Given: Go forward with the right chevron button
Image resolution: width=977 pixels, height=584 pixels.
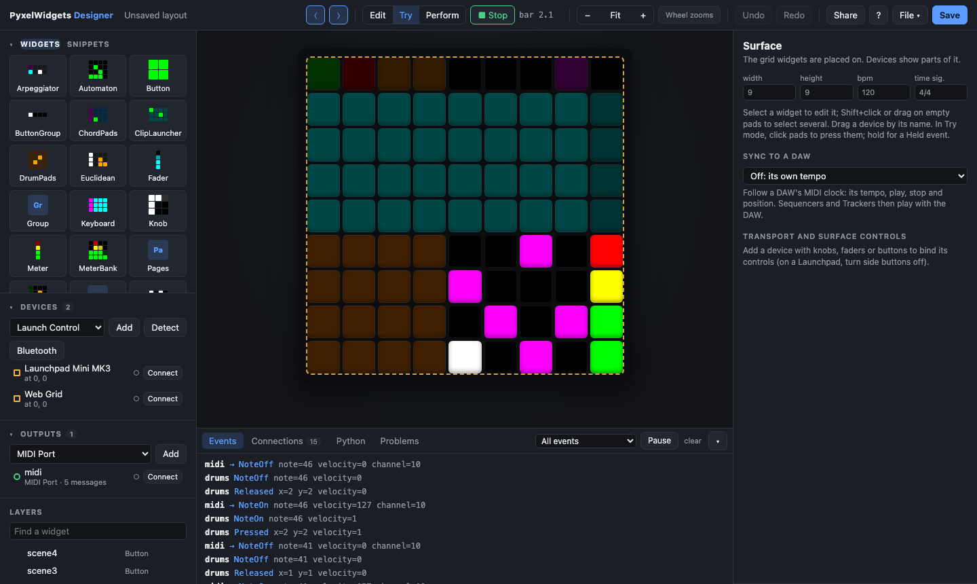Looking at the screenshot, I should point(339,15).
